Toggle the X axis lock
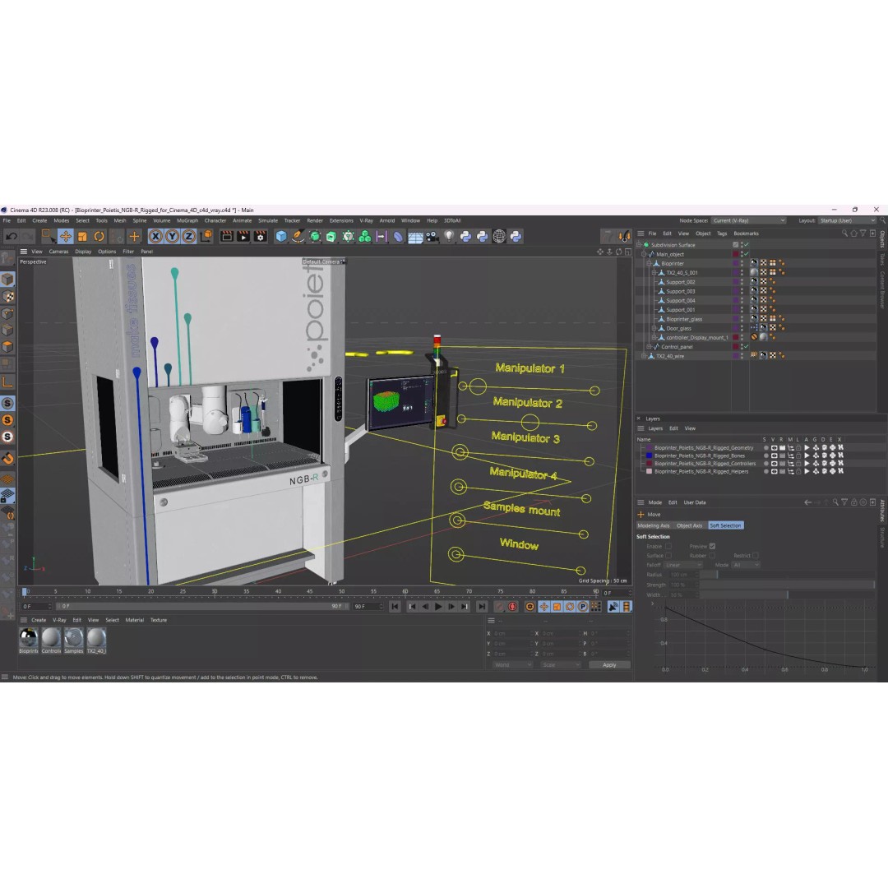The height and width of the screenshot is (888, 888). 155,237
